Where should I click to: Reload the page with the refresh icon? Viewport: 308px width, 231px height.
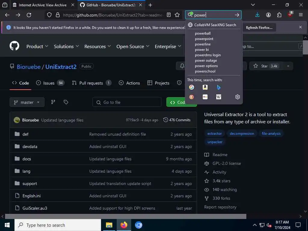point(29,15)
